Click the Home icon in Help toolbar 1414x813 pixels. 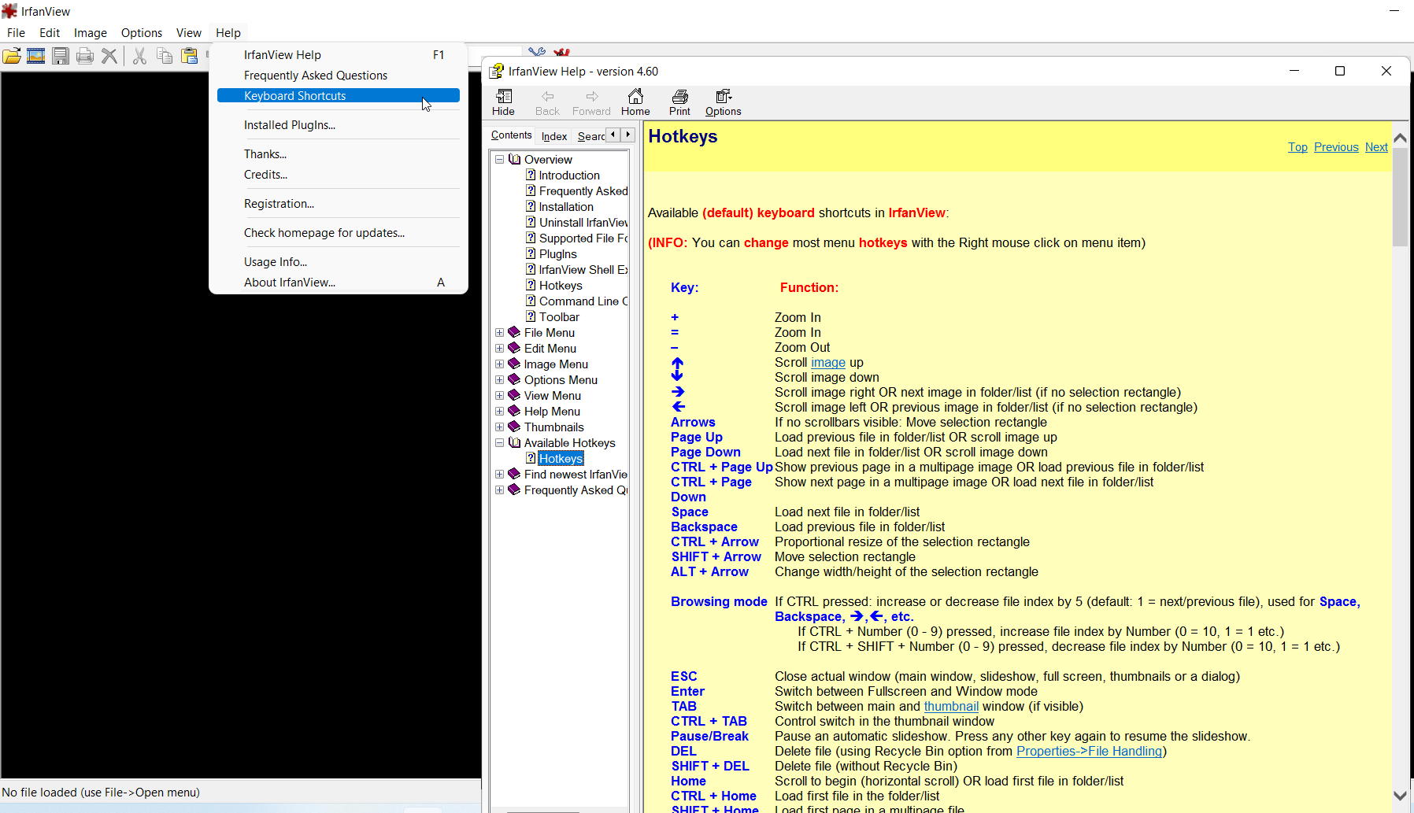pyautogui.click(x=635, y=97)
